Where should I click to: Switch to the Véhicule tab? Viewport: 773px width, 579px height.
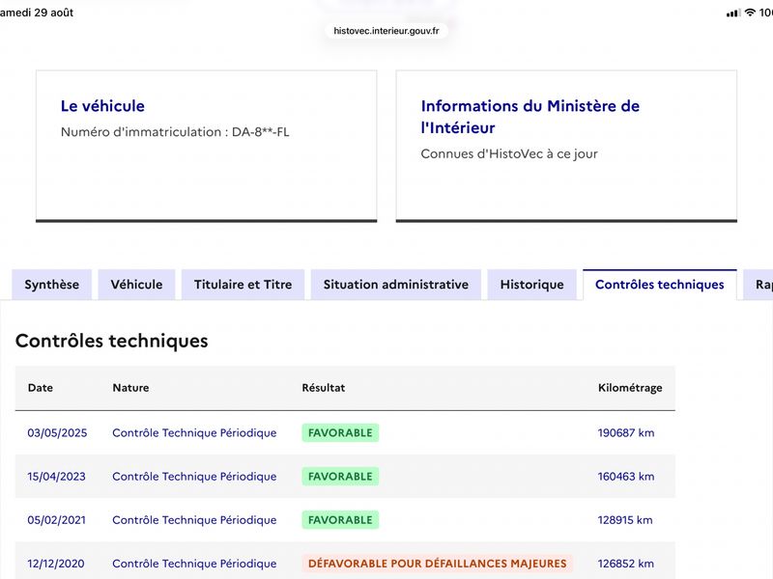(136, 285)
